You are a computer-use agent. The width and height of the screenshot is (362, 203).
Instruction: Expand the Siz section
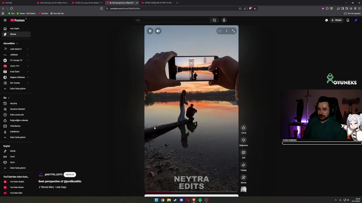point(6,98)
